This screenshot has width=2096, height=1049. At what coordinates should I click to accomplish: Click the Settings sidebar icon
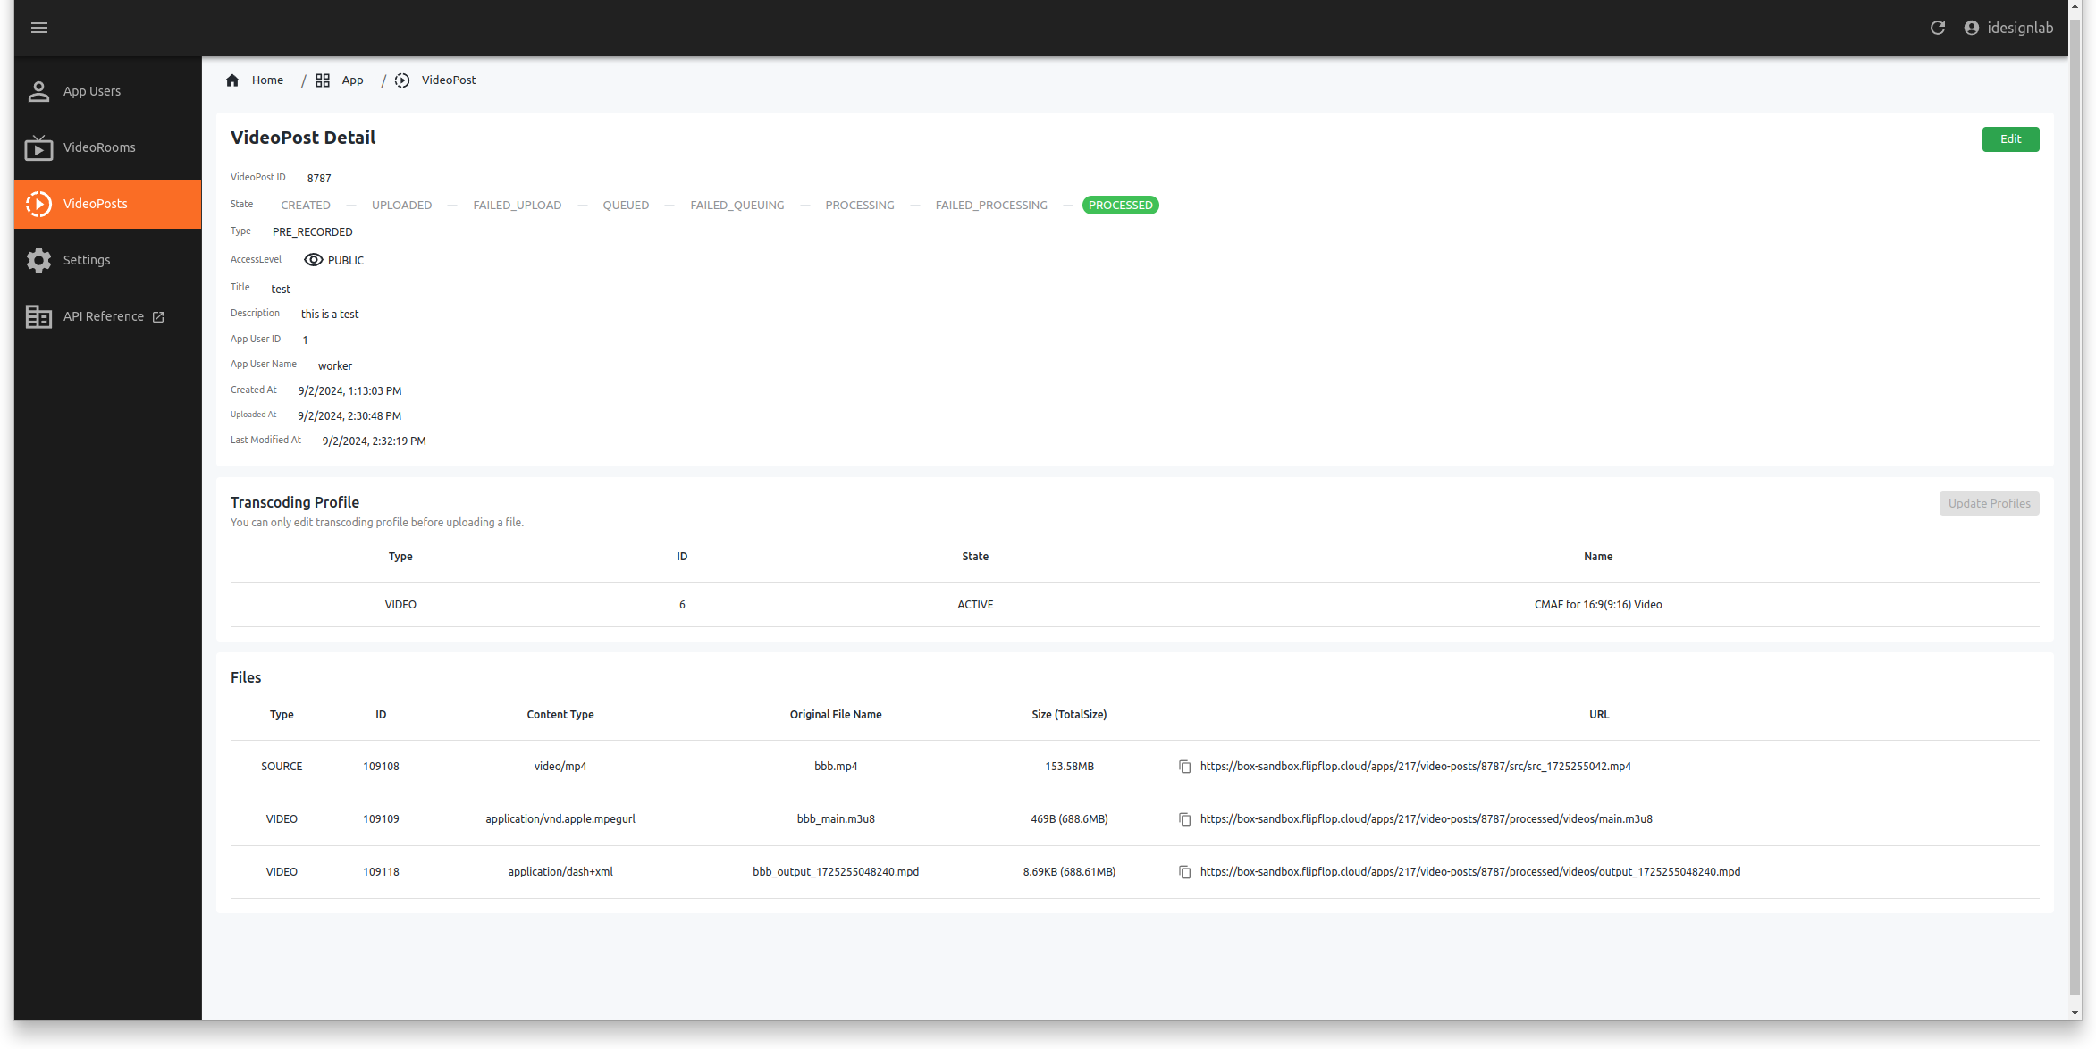pyautogui.click(x=38, y=260)
